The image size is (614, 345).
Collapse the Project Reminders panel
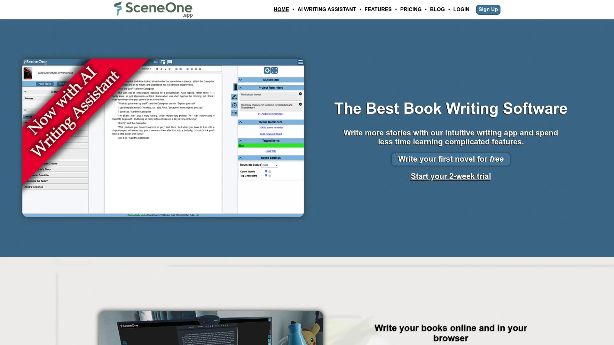240,88
